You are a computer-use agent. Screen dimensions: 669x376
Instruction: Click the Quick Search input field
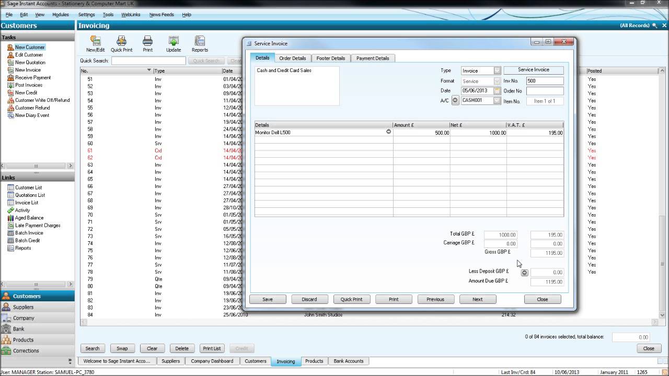pyautogui.click(x=148, y=61)
